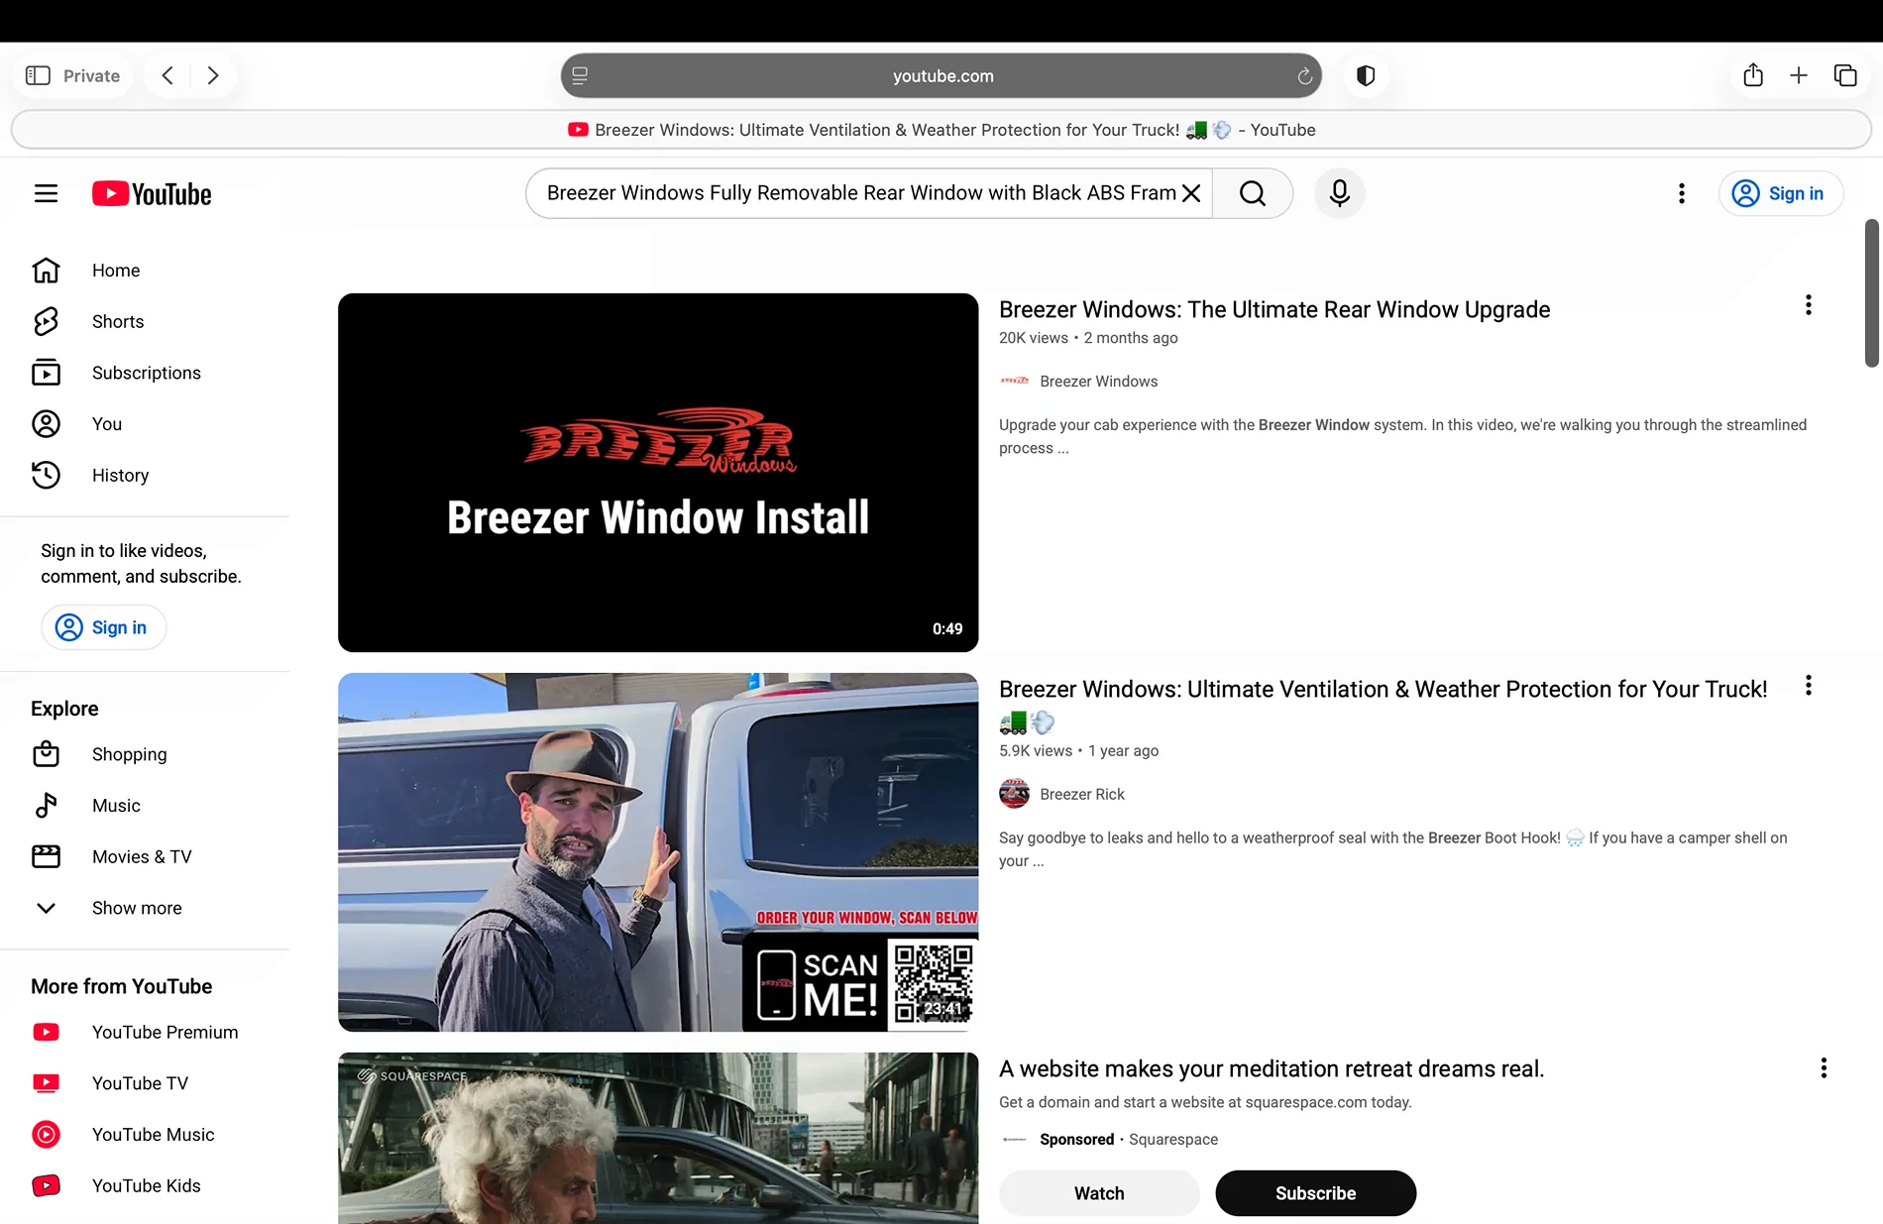Go back to the previous page
Image resolution: width=1883 pixels, height=1224 pixels.
coord(167,75)
